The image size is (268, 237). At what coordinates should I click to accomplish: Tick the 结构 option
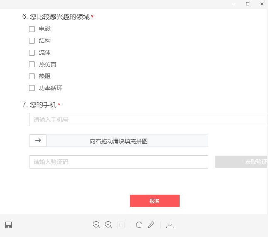point(32,41)
